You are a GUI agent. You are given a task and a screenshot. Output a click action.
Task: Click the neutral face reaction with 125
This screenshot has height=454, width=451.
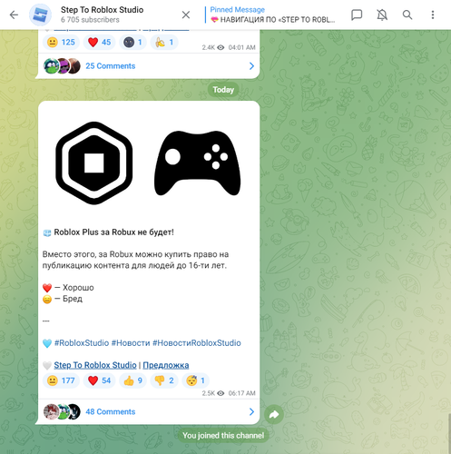tap(61, 43)
